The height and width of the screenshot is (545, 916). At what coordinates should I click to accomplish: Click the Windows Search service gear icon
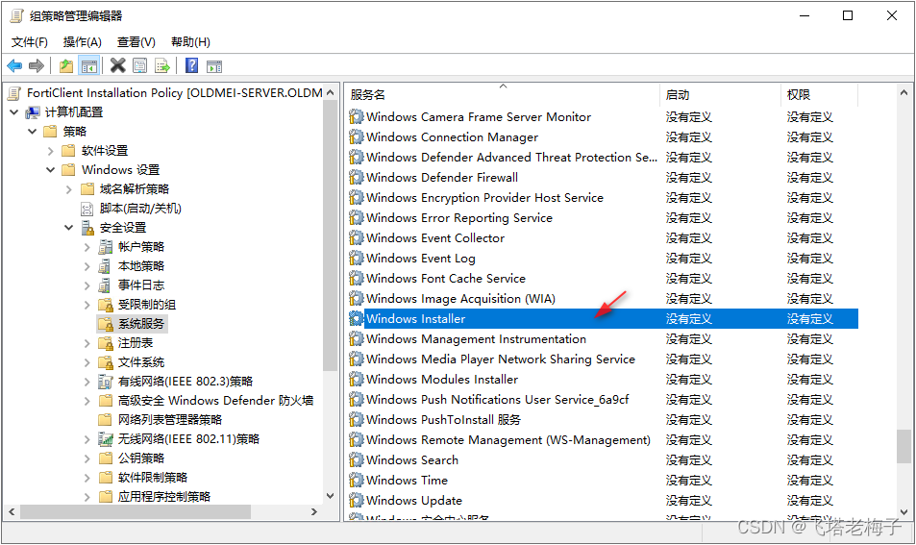pos(357,459)
